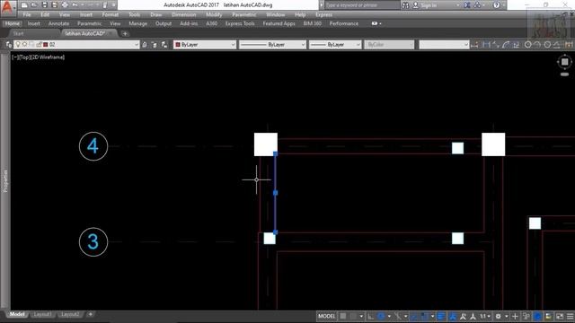Click the Clean Screen icon in status bar

[560, 316]
